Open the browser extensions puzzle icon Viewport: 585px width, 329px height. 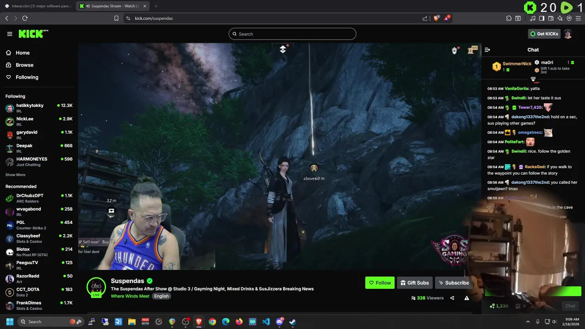coord(509,18)
